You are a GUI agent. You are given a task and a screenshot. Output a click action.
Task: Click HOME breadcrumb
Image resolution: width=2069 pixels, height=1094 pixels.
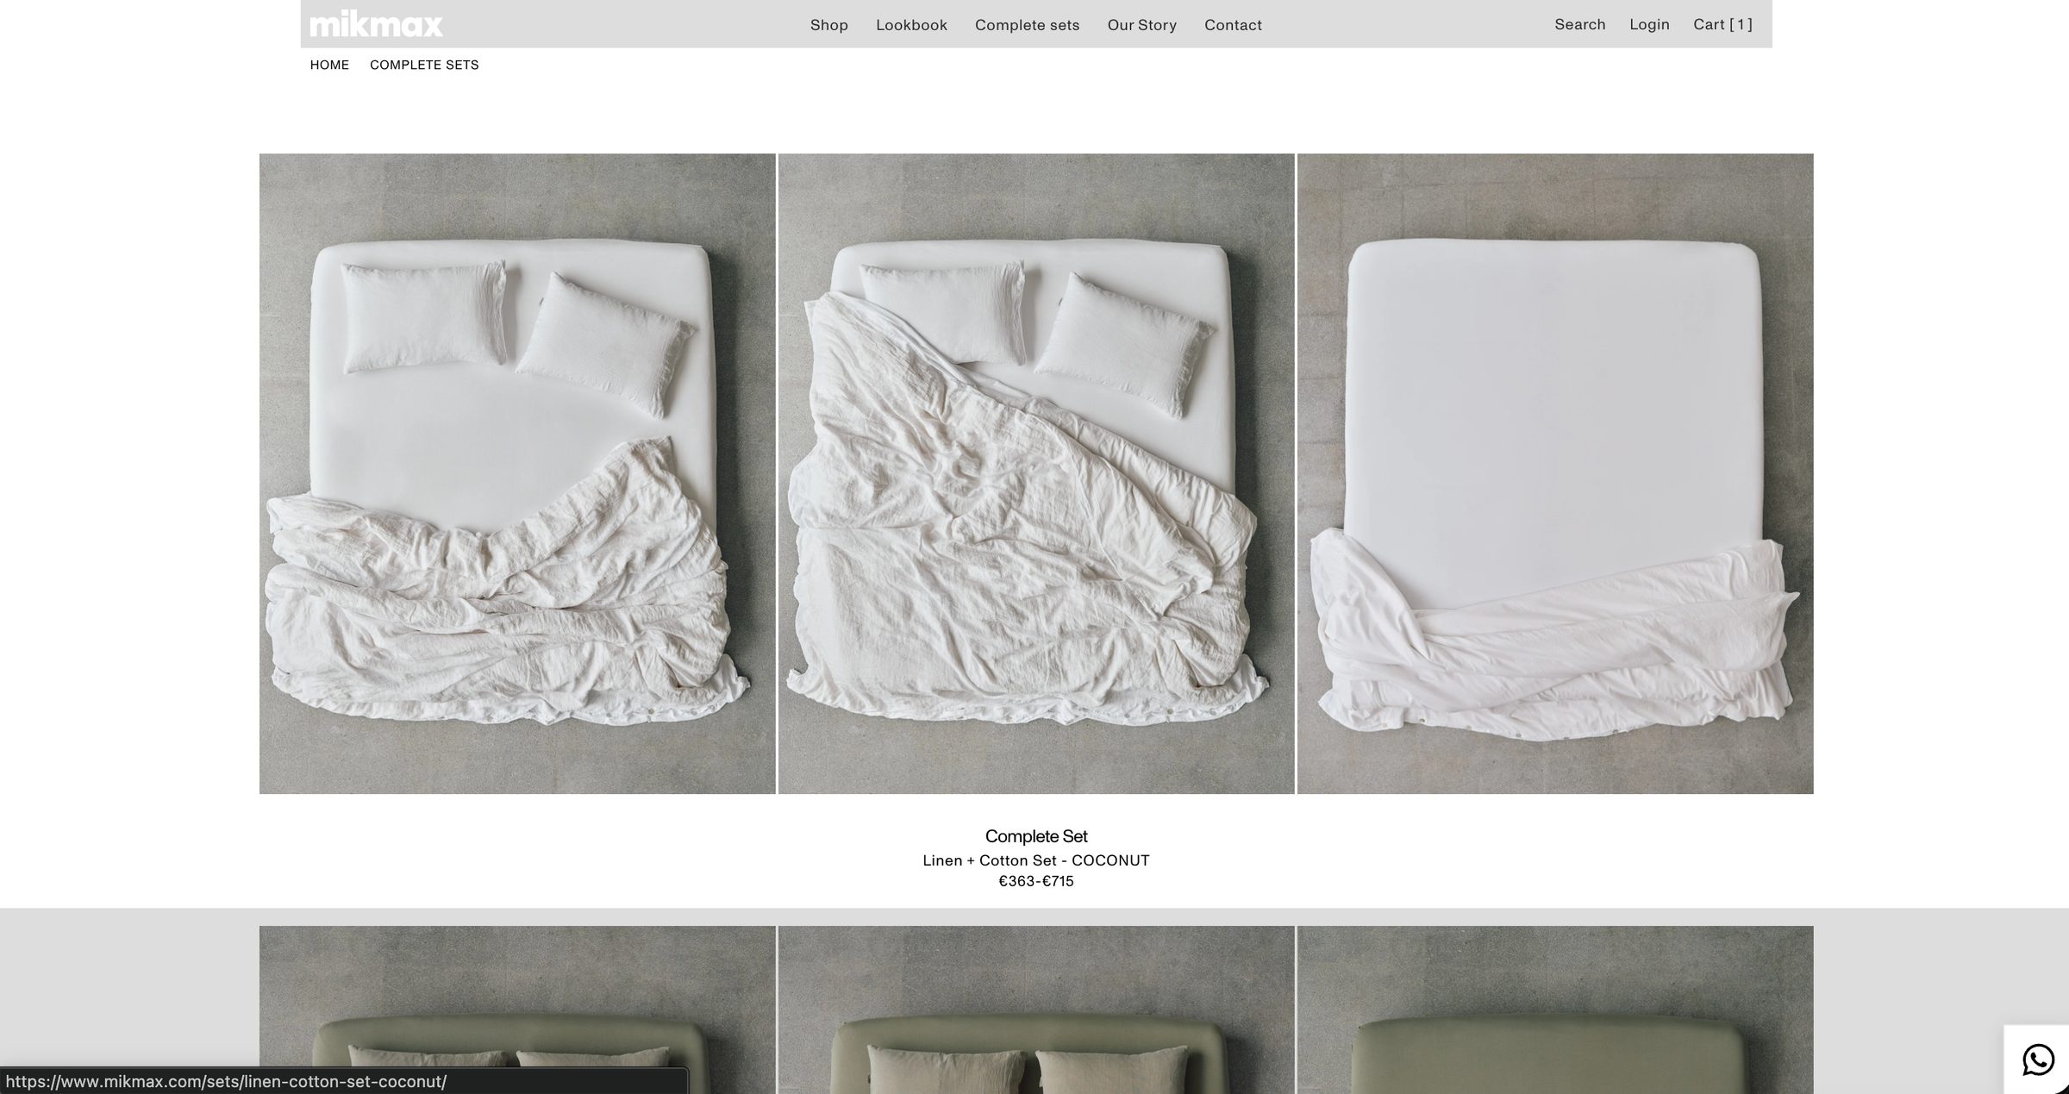pos(329,65)
